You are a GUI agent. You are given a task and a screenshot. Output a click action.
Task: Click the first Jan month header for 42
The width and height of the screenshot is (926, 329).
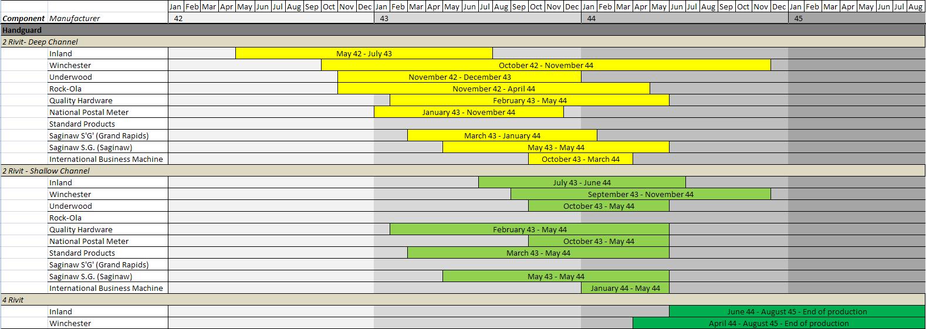point(176,6)
